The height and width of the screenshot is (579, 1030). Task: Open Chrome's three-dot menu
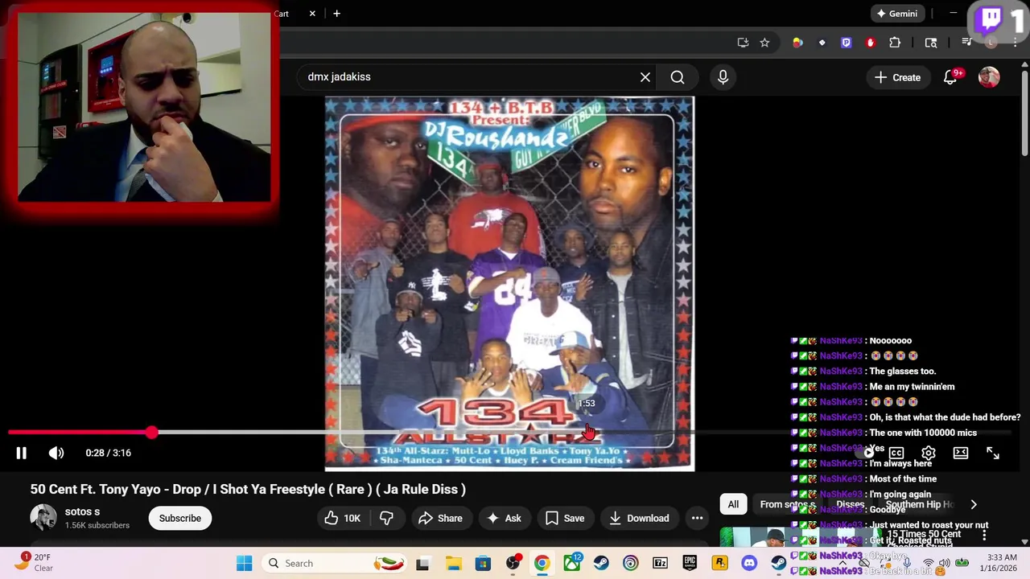click(x=1015, y=43)
